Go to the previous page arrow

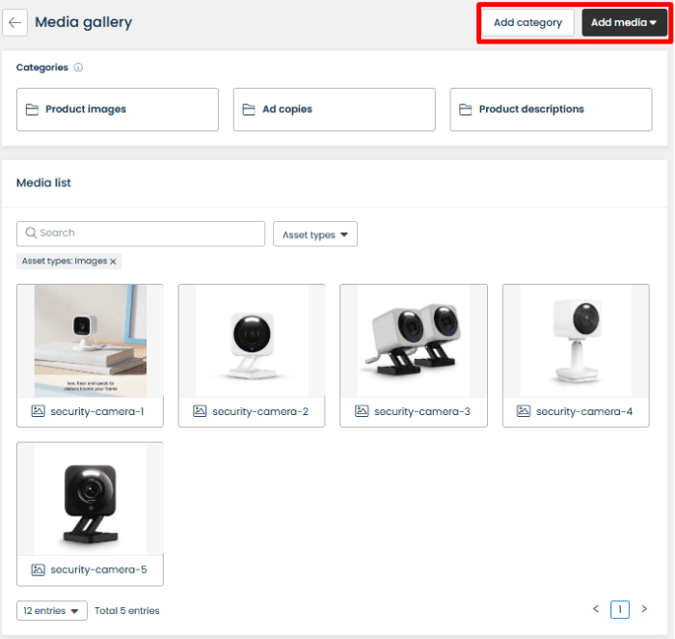596,609
